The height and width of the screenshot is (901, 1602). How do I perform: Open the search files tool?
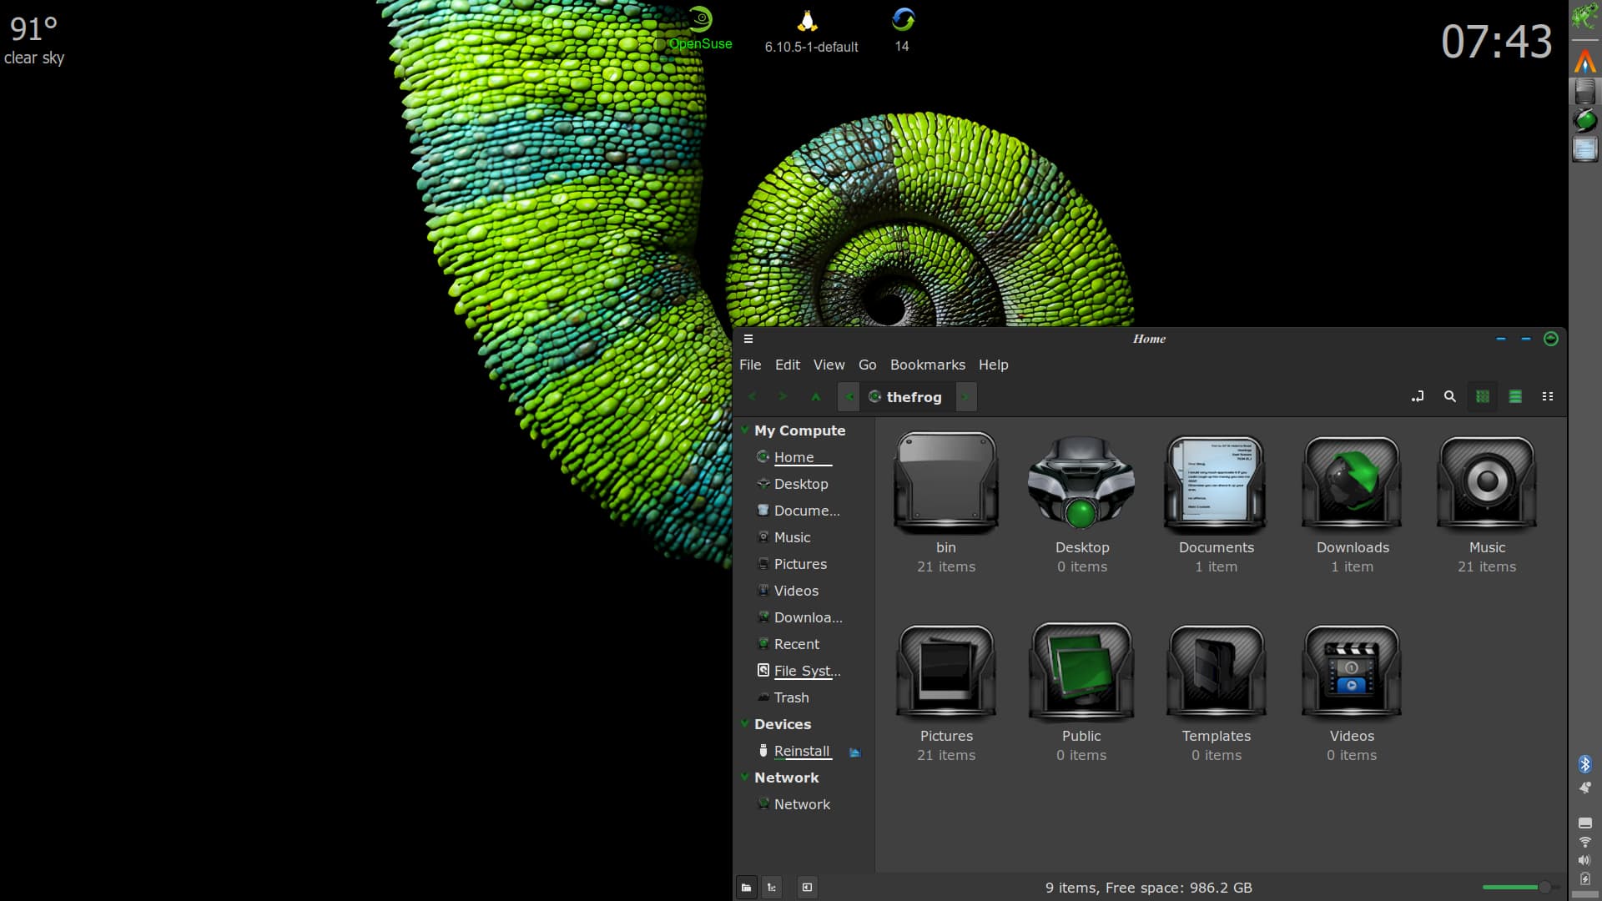click(x=1450, y=397)
